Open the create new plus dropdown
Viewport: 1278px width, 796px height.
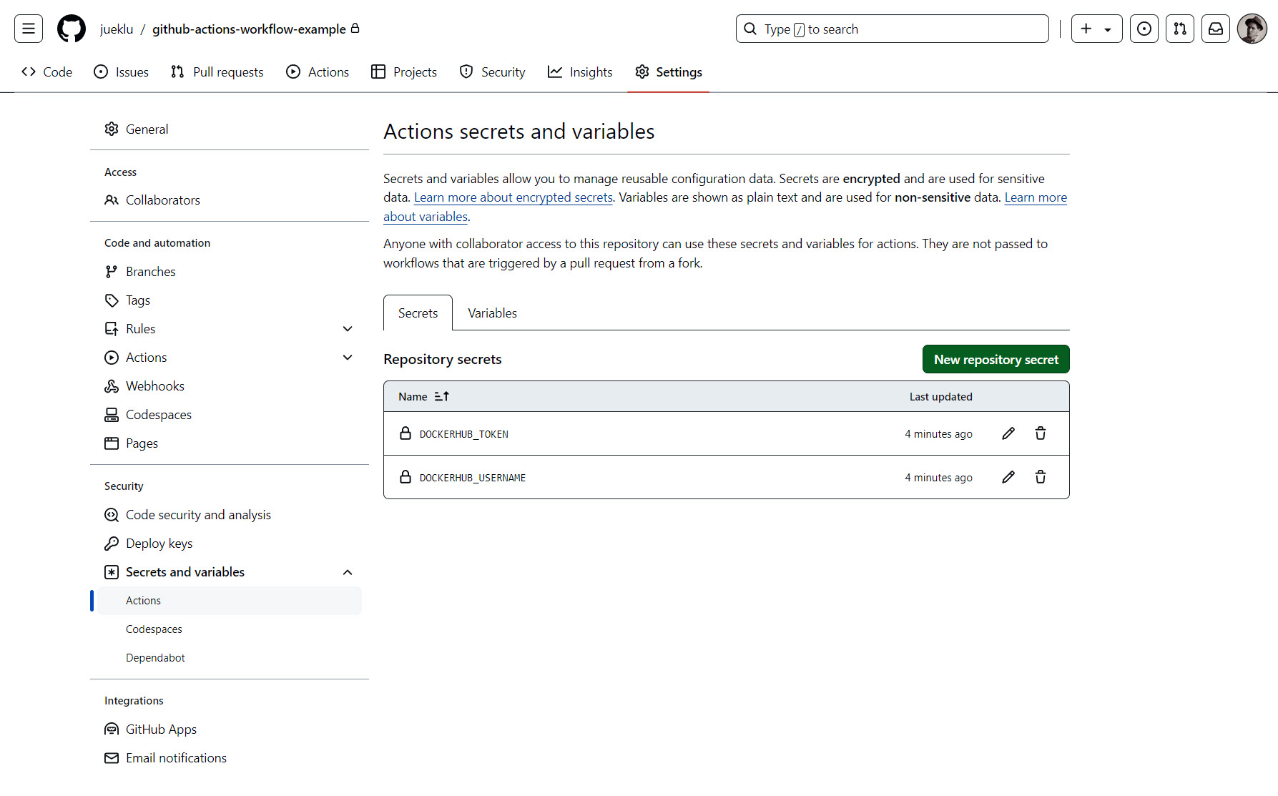[1096, 29]
